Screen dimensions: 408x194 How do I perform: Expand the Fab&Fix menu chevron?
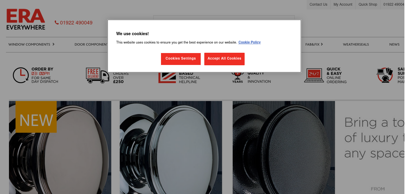pos(322,44)
